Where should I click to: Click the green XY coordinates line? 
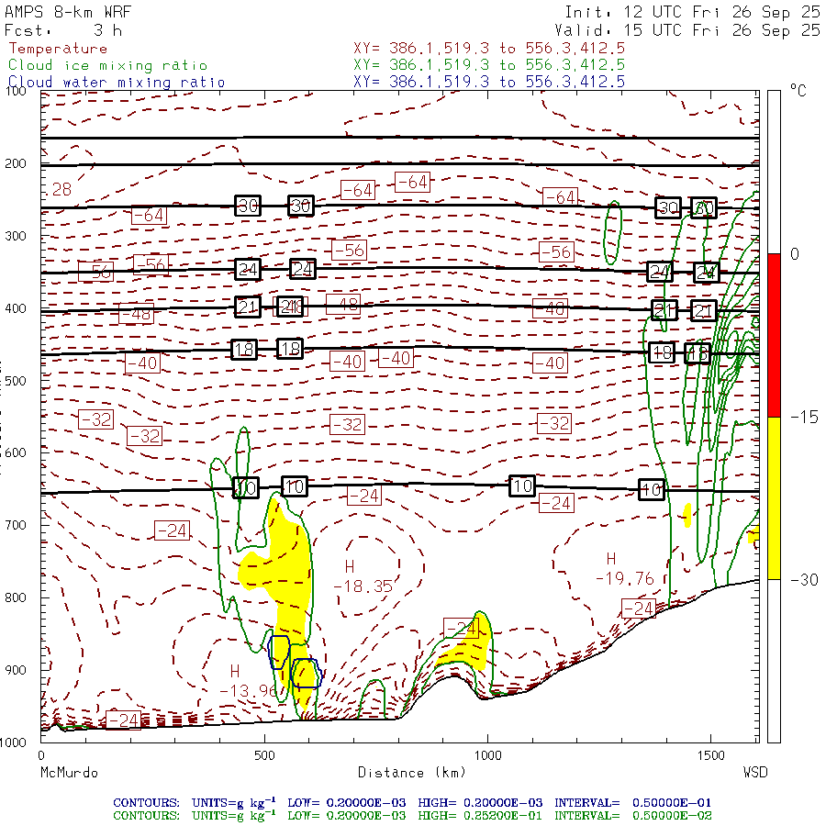[489, 65]
